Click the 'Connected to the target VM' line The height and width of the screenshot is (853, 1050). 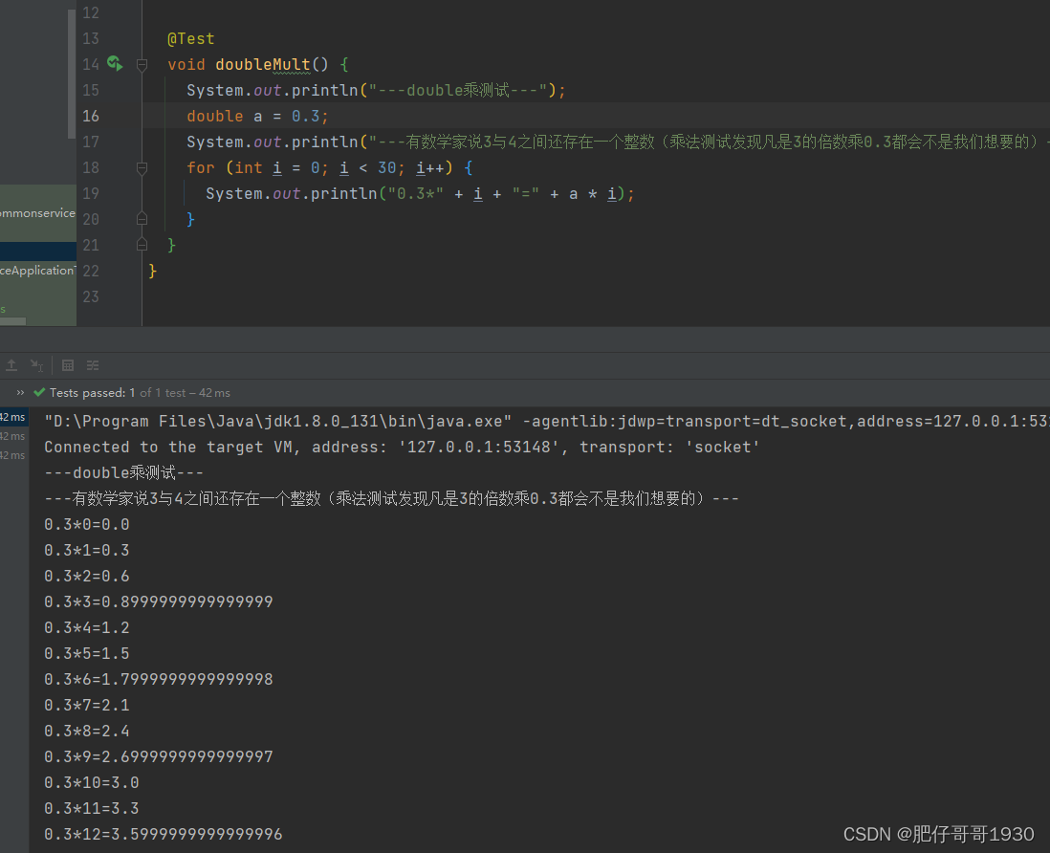[402, 448]
